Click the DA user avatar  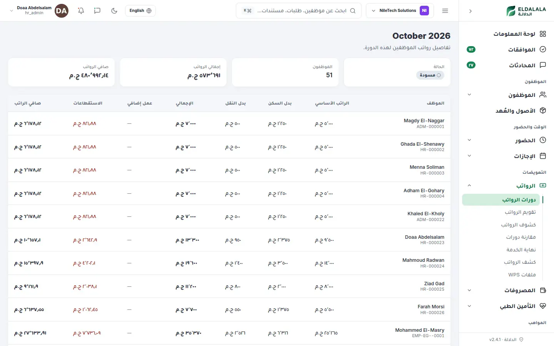coord(62,11)
